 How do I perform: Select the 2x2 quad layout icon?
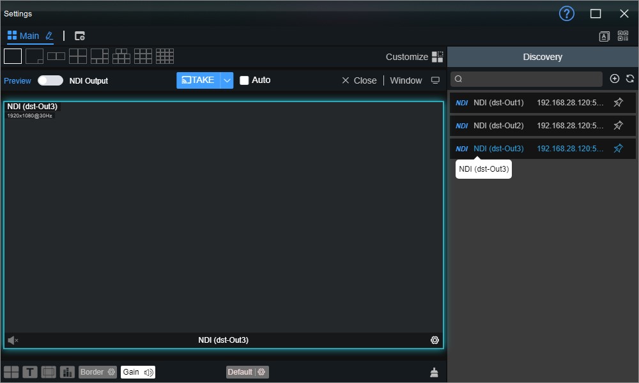point(78,56)
